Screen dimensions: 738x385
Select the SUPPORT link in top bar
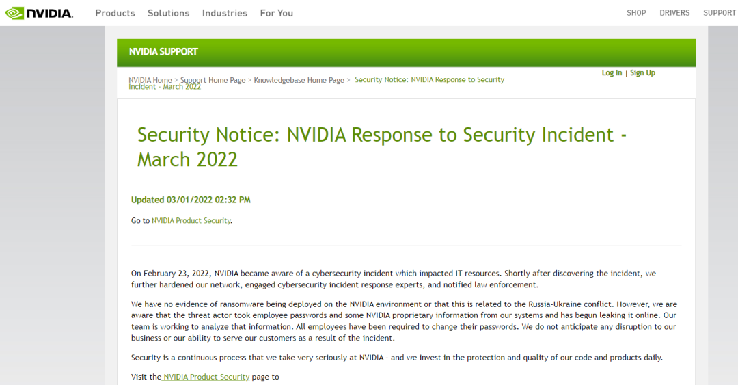tap(720, 13)
